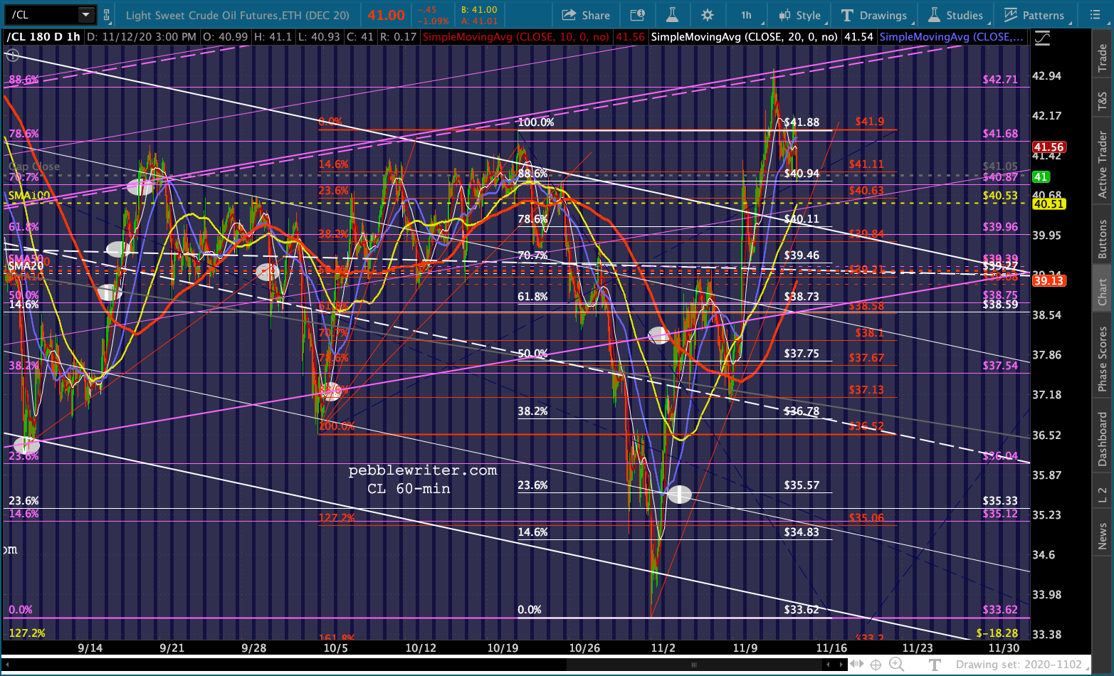Click the zoom-in magnifier icon at bottom
This screenshot has height=676, width=1114.
point(896,665)
